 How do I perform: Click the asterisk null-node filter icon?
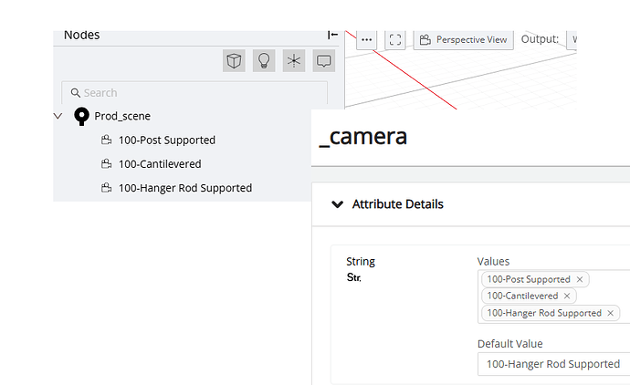[x=294, y=61]
